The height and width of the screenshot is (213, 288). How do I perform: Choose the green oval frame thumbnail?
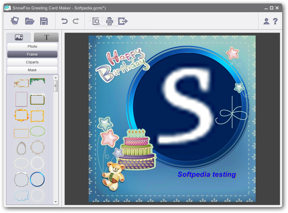tap(37, 131)
